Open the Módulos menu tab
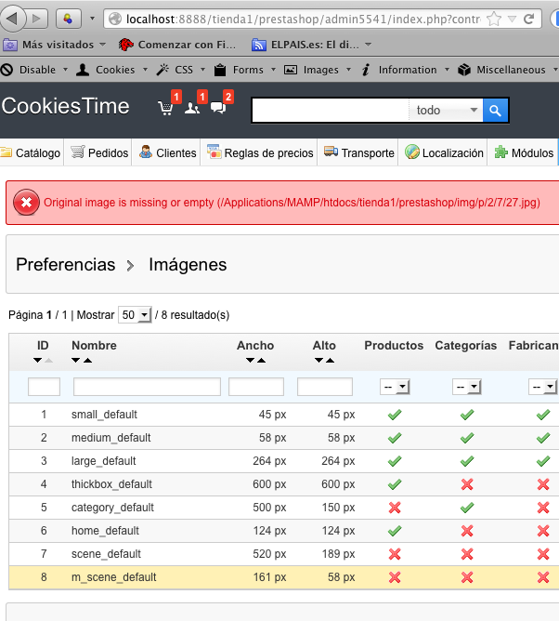559x621 pixels. [524, 152]
